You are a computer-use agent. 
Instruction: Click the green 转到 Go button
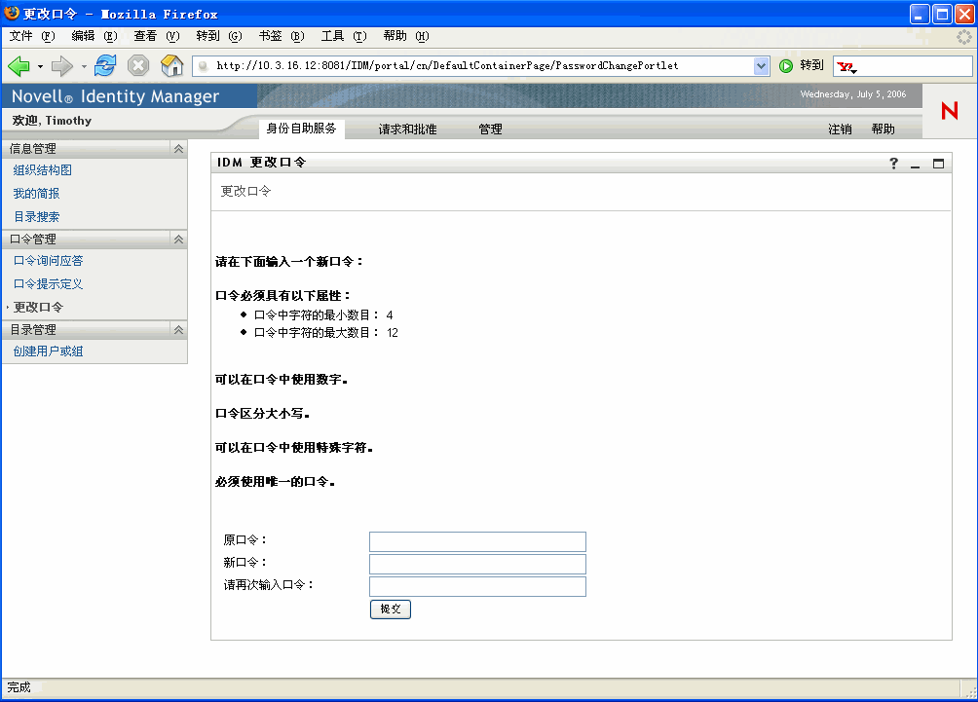point(802,65)
